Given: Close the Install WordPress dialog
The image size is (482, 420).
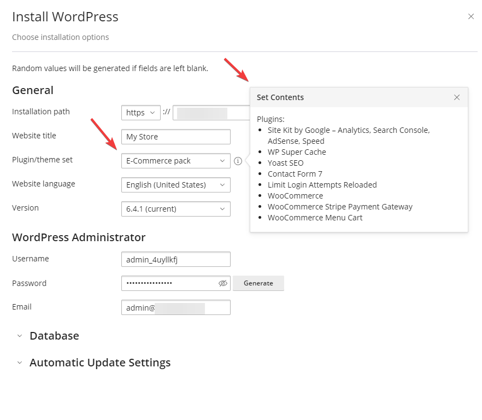Looking at the screenshot, I should pyautogui.click(x=471, y=16).
